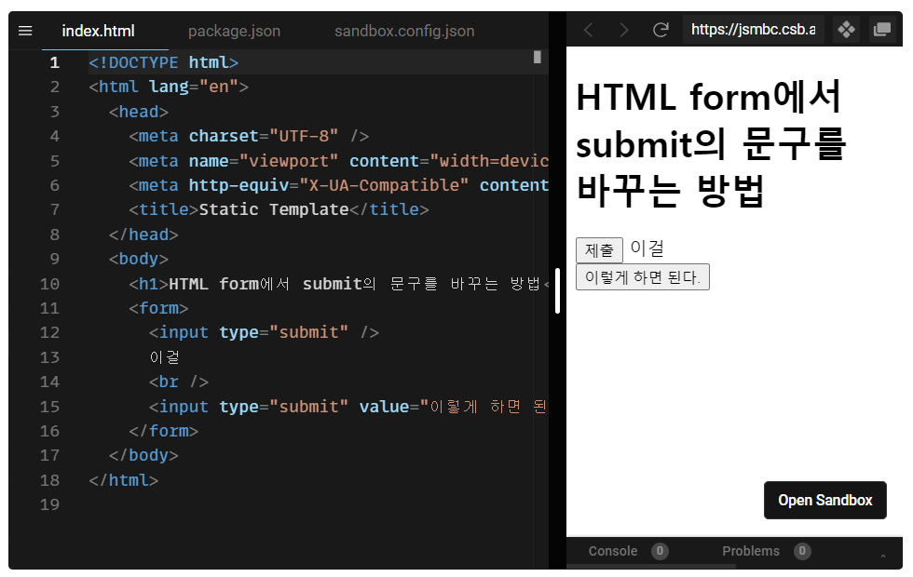Screen dimensions: 913x577
Task: Click the editor minimap scroll indicator
Action: [537, 57]
